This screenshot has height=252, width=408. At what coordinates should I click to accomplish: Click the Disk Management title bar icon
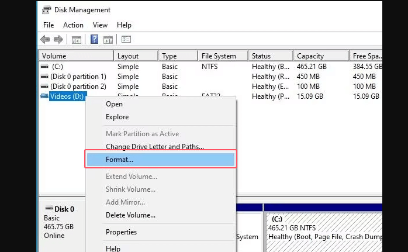coord(46,10)
